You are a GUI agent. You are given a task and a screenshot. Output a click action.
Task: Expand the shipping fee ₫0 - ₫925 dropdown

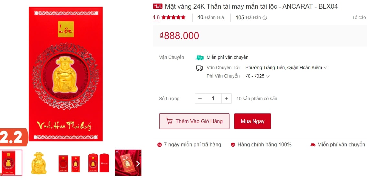pyautogui.click(x=258, y=76)
